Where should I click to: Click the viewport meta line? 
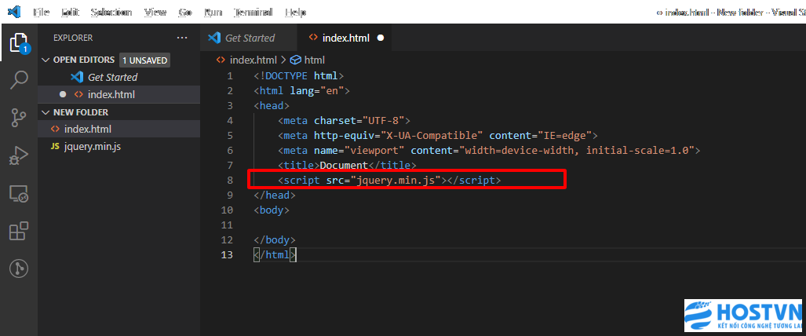click(x=490, y=151)
